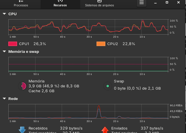Click the blue Recebidos download arrow
This screenshot has height=133, width=186.
(x=22, y=130)
